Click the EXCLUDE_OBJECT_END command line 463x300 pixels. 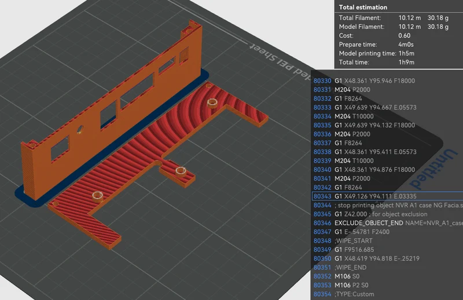pyautogui.click(x=387, y=223)
